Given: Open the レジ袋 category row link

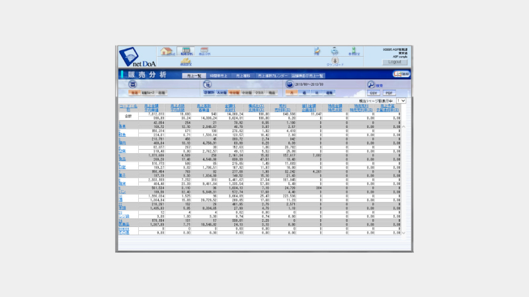Looking at the screenshot, I should [x=124, y=216].
